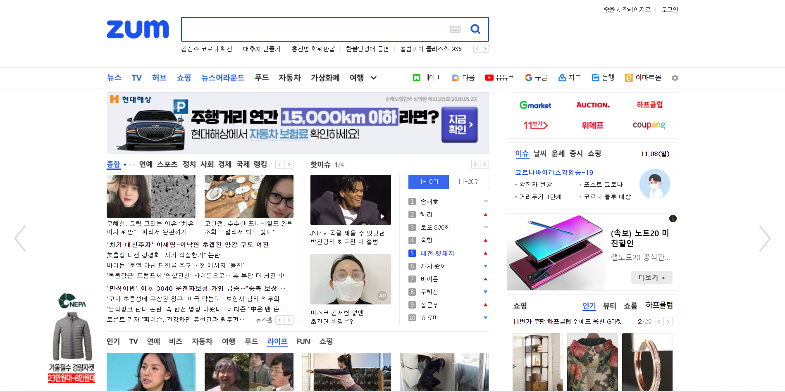Open the emart mall (이마트몰) shortcut
Screen dimensions: 785x392
(x=643, y=78)
